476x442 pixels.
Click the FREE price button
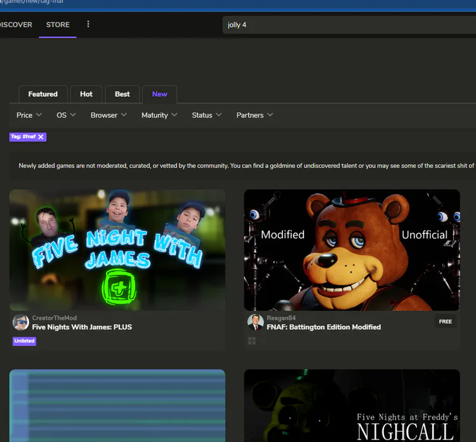tap(446, 322)
